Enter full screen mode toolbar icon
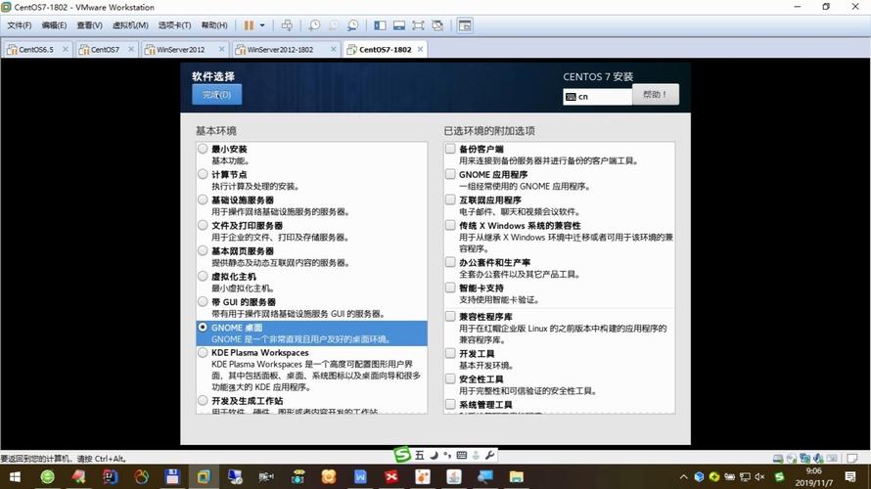The width and height of the screenshot is (871, 489). click(419, 24)
